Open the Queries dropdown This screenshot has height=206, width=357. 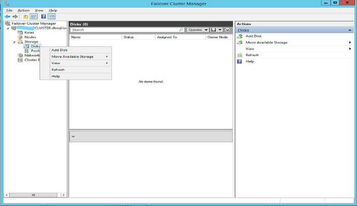(198, 30)
